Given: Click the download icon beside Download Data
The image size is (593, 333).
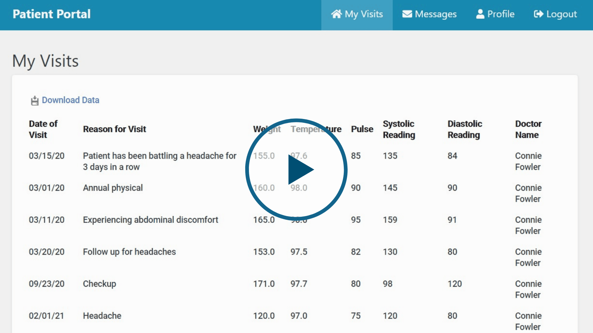Looking at the screenshot, I should pos(35,101).
